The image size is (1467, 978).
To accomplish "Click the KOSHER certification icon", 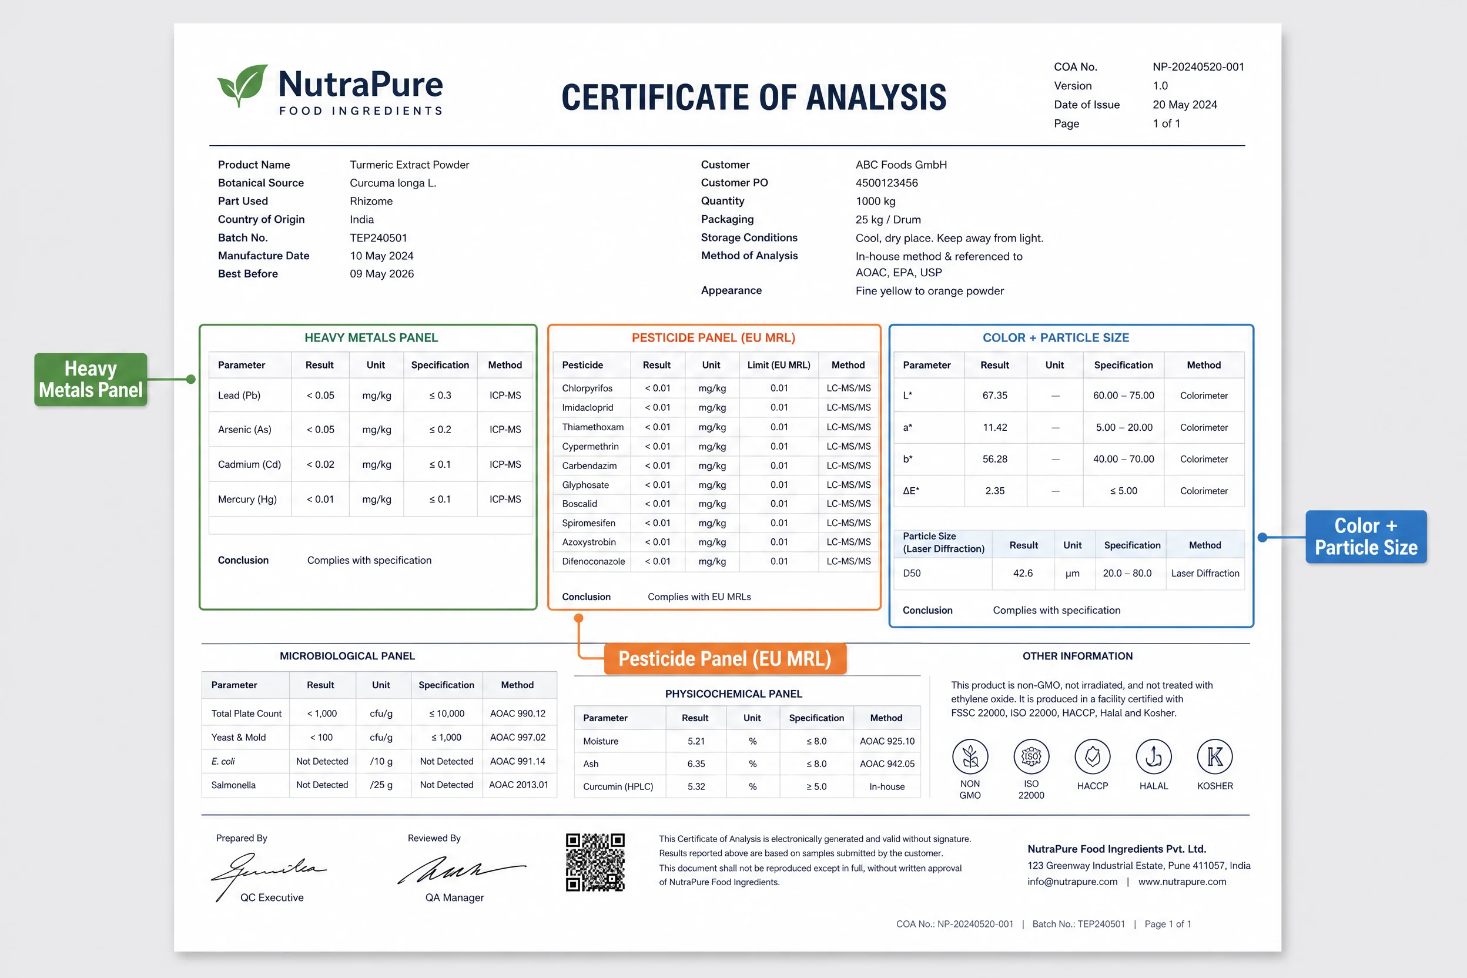I will (x=1214, y=756).
